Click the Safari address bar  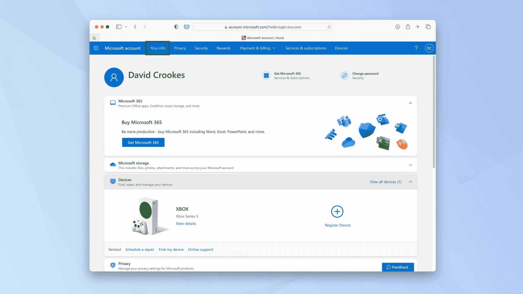pyautogui.click(x=263, y=27)
